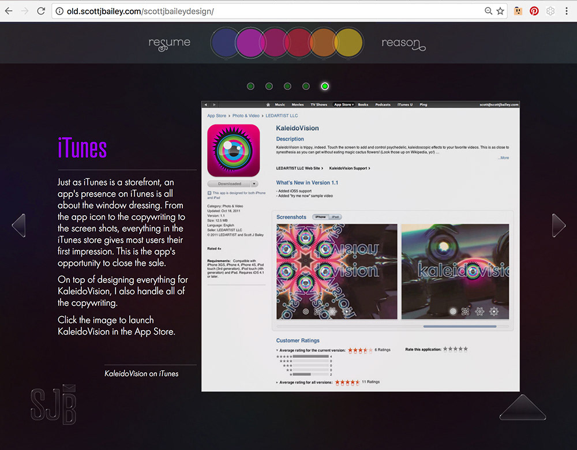
Task: Switch screenshots to iPad
Action: tap(335, 217)
